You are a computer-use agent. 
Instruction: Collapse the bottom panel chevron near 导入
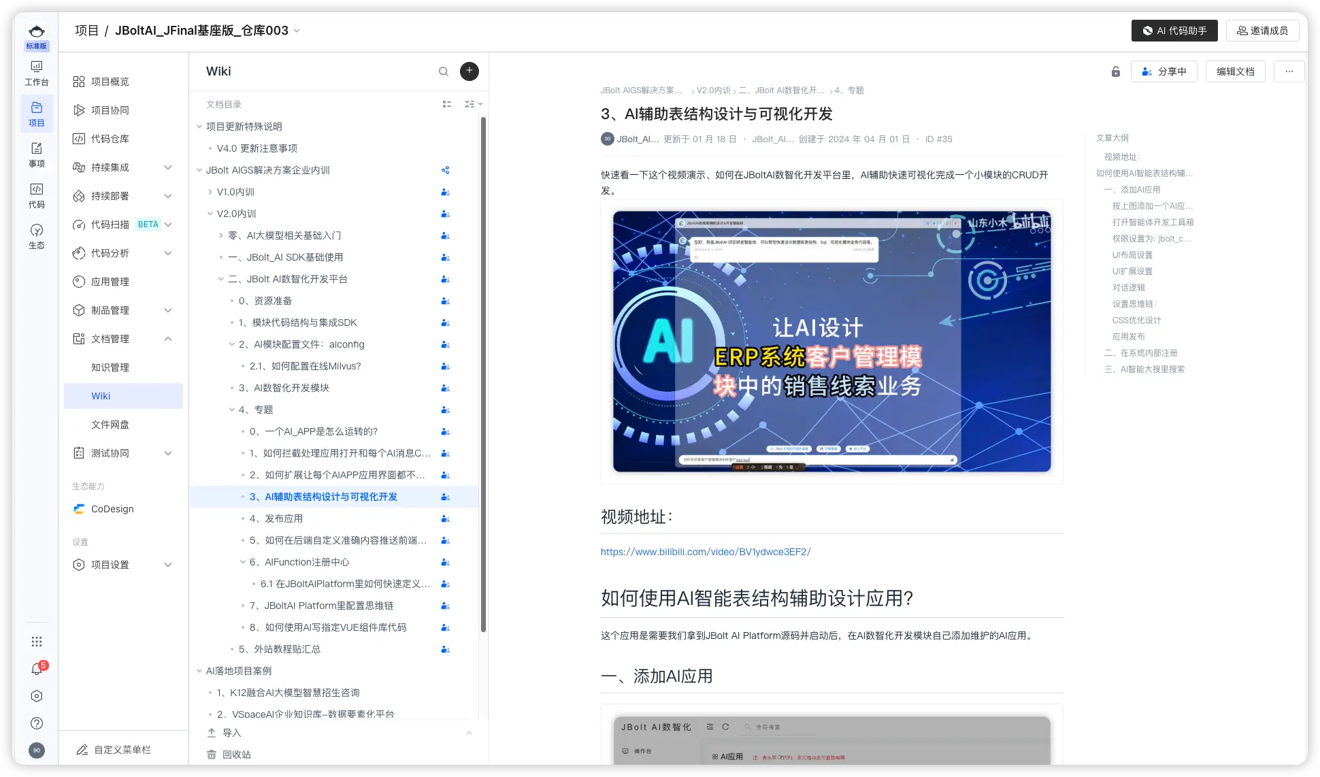click(x=469, y=733)
